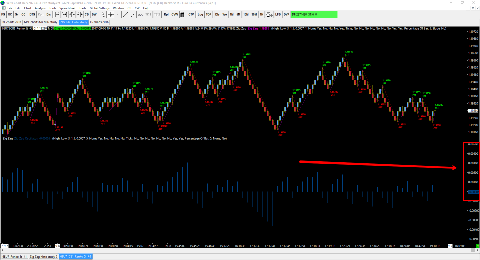Click the OC toolbar button

[x=10, y=14]
